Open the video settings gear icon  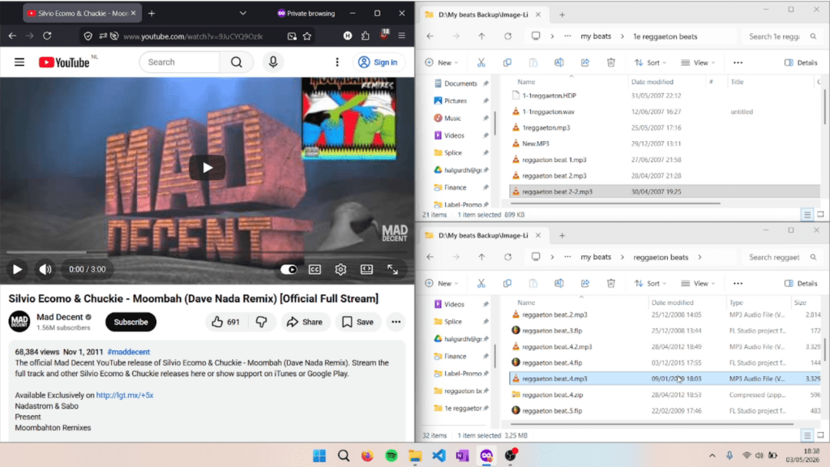point(340,269)
